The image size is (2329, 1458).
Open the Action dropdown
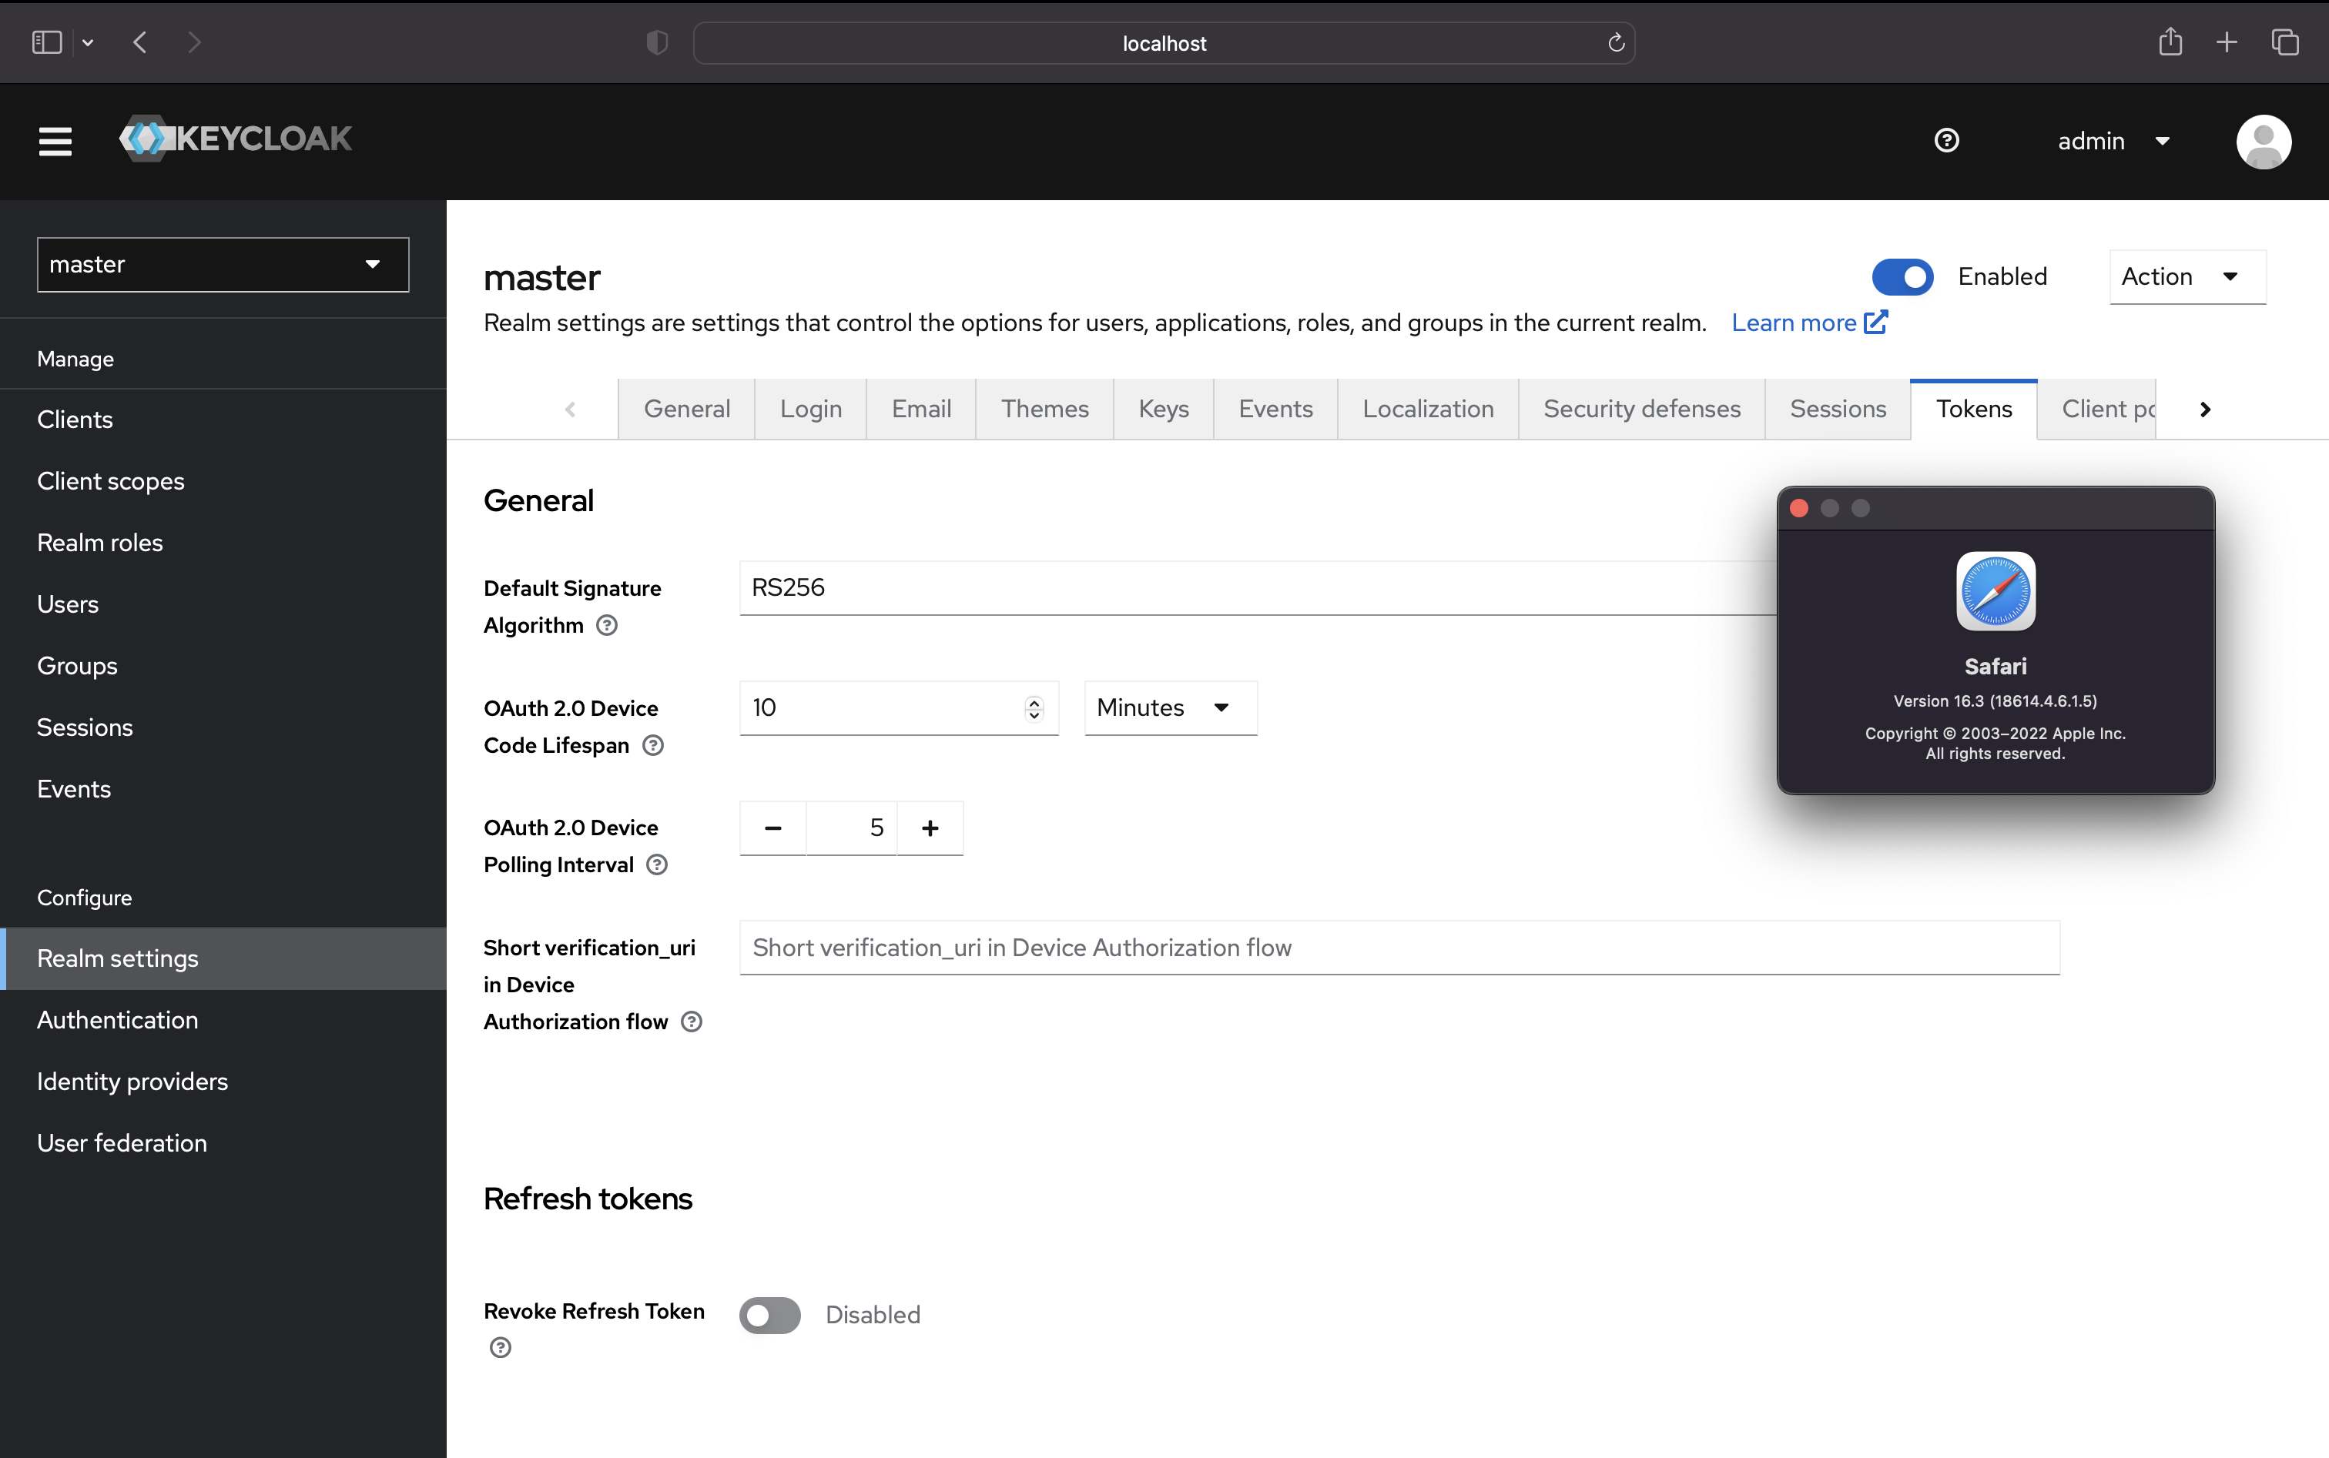[2185, 277]
